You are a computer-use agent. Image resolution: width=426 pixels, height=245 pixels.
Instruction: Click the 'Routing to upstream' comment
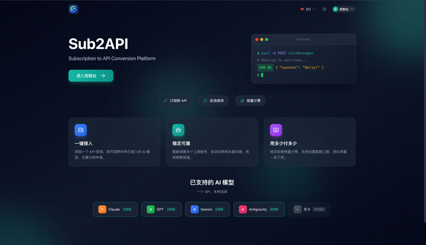282,60
